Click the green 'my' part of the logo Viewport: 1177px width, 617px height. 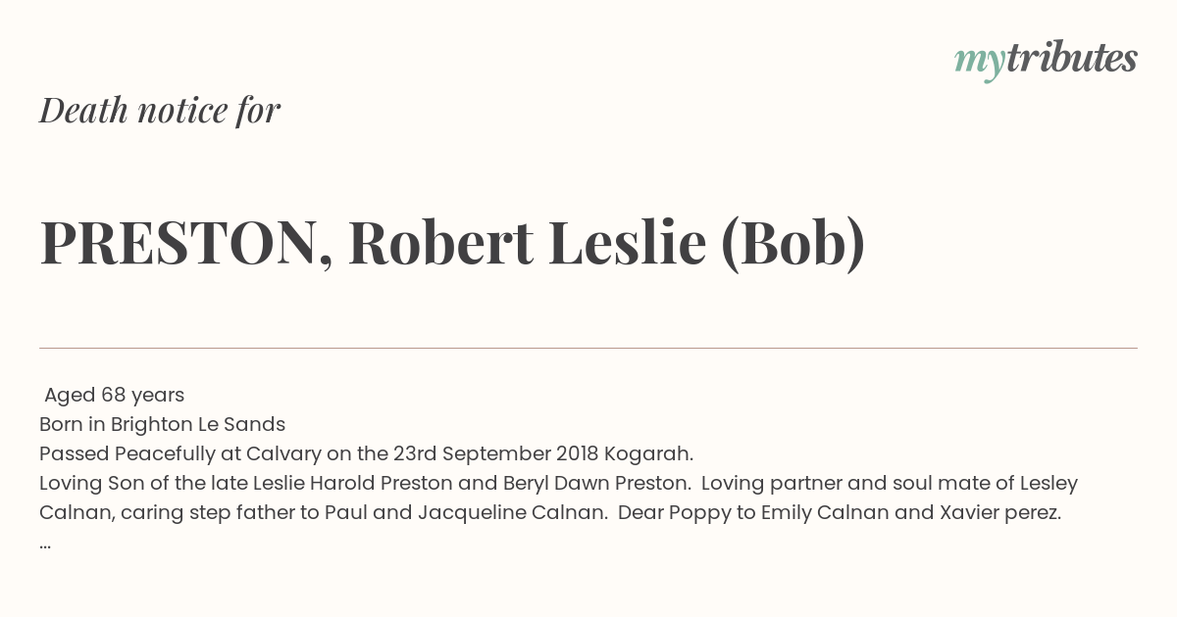pos(980,64)
